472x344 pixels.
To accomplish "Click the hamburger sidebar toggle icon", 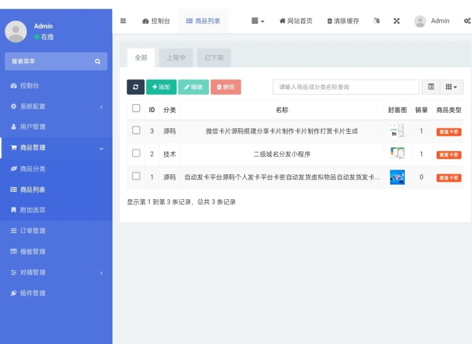I will point(123,21).
